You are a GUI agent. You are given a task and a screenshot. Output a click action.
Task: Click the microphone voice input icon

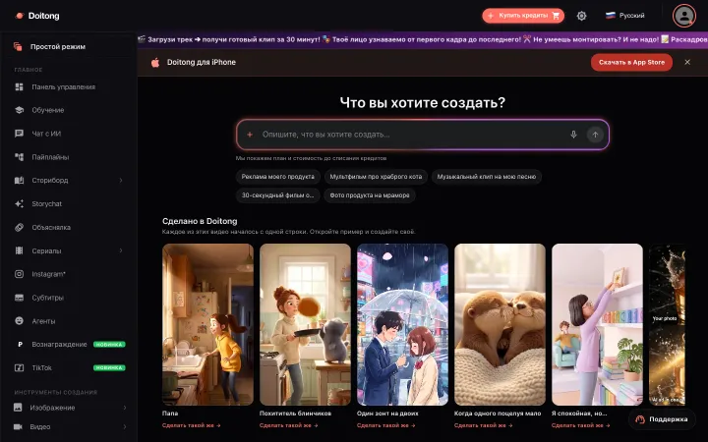pyautogui.click(x=573, y=135)
